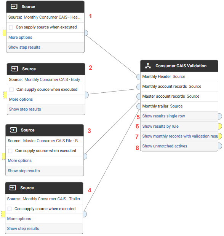Click the output node for Show unmatched actives
This screenshot has height=236, width=224.
[220, 146]
